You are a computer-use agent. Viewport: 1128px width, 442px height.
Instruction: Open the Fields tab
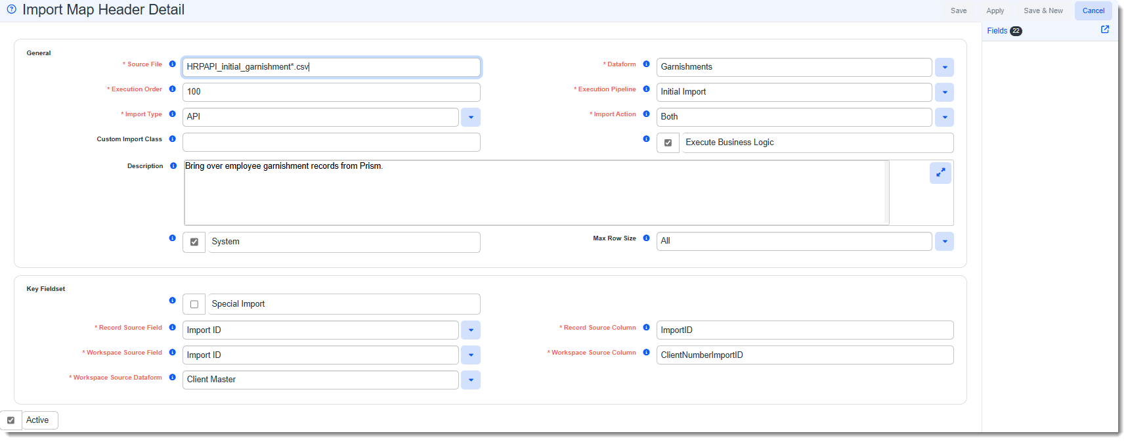click(x=997, y=31)
